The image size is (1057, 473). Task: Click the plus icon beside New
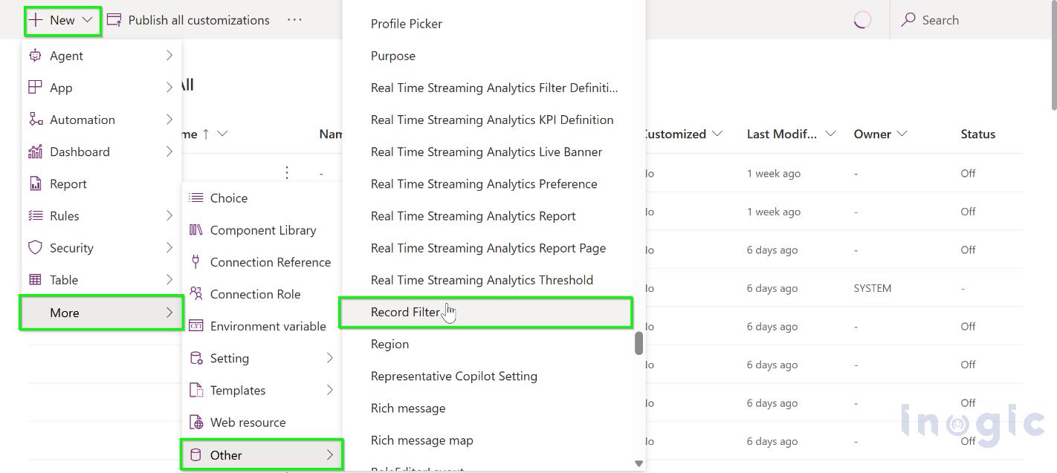click(x=36, y=20)
